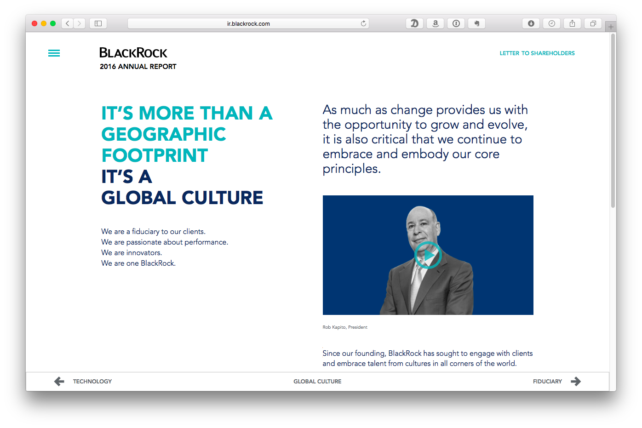Go to next section via right arrow

tap(576, 381)
